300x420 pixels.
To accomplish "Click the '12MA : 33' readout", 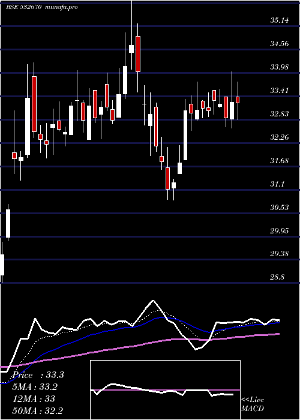I will pyautogui.click(x=34, y=399).
